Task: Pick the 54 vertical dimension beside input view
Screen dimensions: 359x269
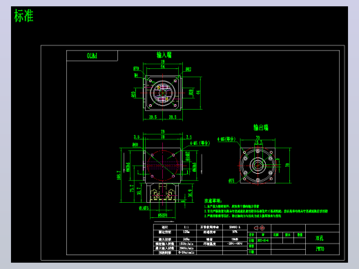Action: [x=198, y=92]
